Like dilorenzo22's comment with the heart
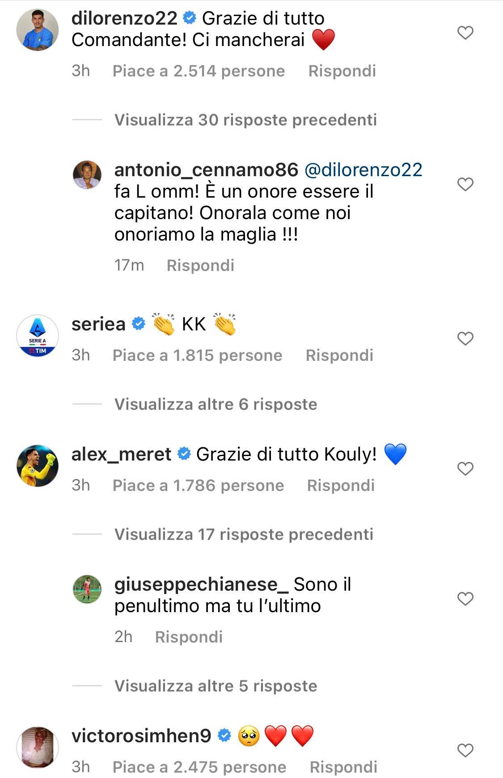The height and width of the screenshot is (778, 503). coord(465,33)
